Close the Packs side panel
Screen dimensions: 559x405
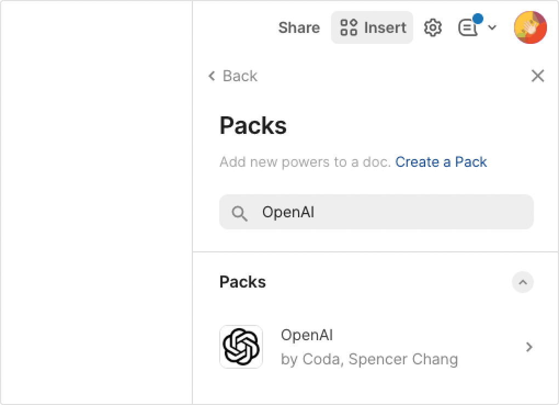pyautogui.click(x=538, y=76)
